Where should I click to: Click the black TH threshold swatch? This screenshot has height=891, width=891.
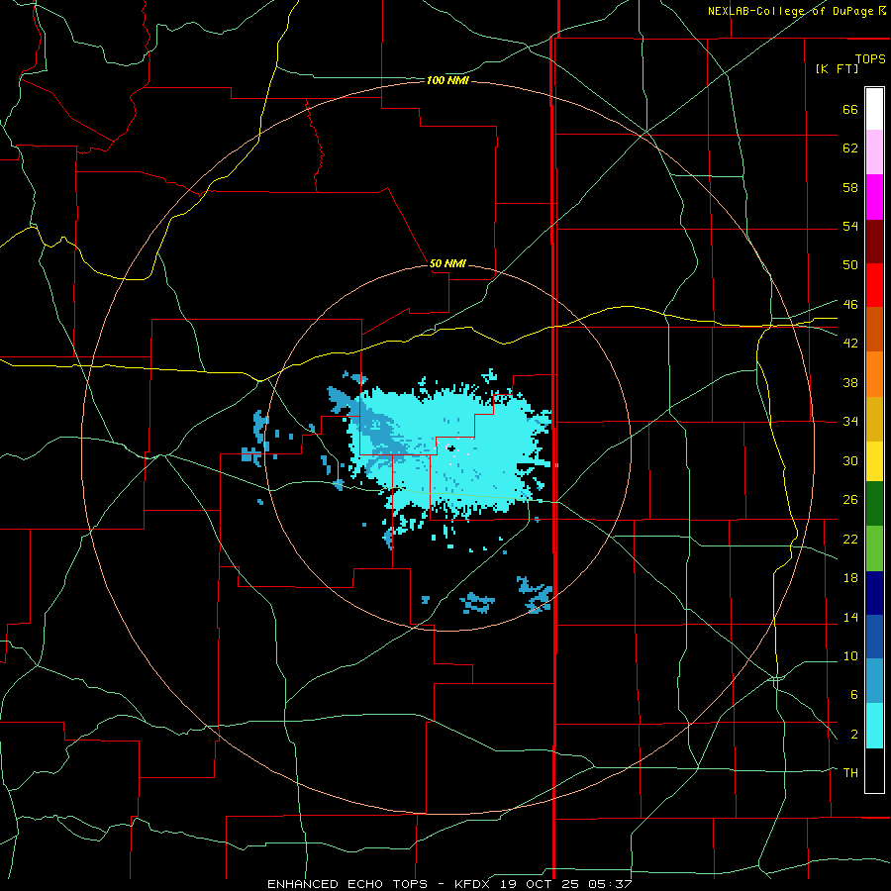[x=874, y=770]
